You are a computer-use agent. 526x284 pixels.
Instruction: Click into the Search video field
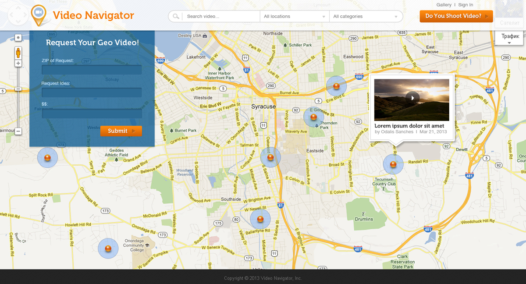click(221, 16)
